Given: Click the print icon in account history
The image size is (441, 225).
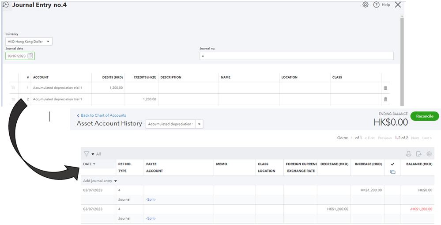Looking at the screenshot, I should [408, 154].
